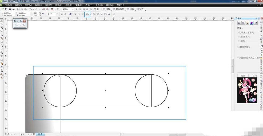263x136 pixels.
Task: Open the '效果(C)' menu
Action: click(59, 5)
